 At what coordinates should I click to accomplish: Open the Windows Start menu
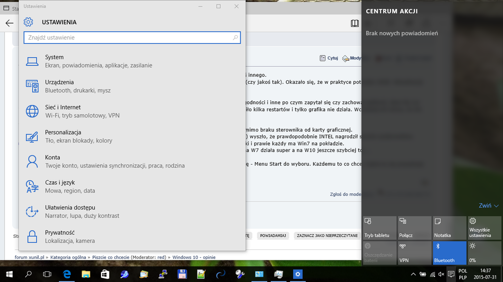[9, 274]
